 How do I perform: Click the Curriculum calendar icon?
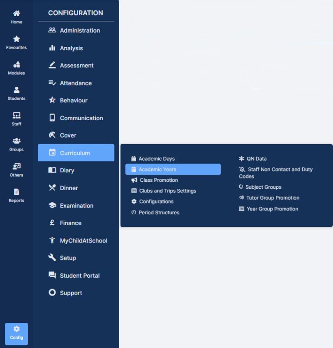tap(52, 152)
